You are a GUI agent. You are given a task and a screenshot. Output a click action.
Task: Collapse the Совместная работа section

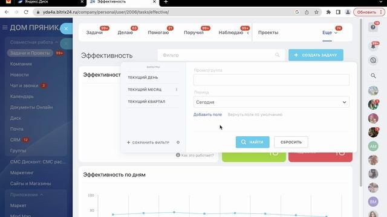(34, 42)
